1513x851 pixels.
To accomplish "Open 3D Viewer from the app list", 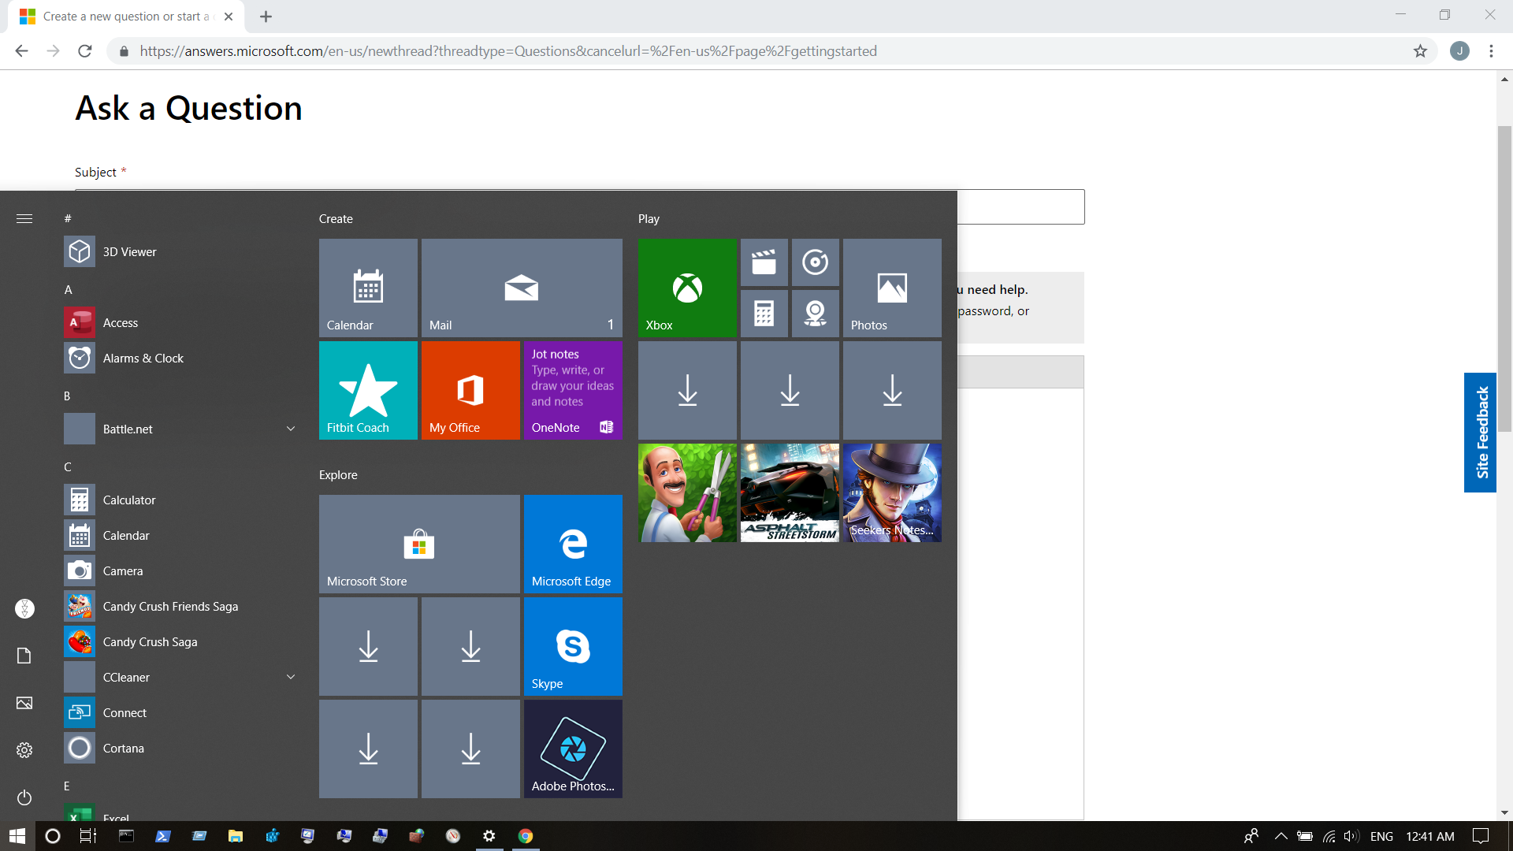I will point(180,252).
